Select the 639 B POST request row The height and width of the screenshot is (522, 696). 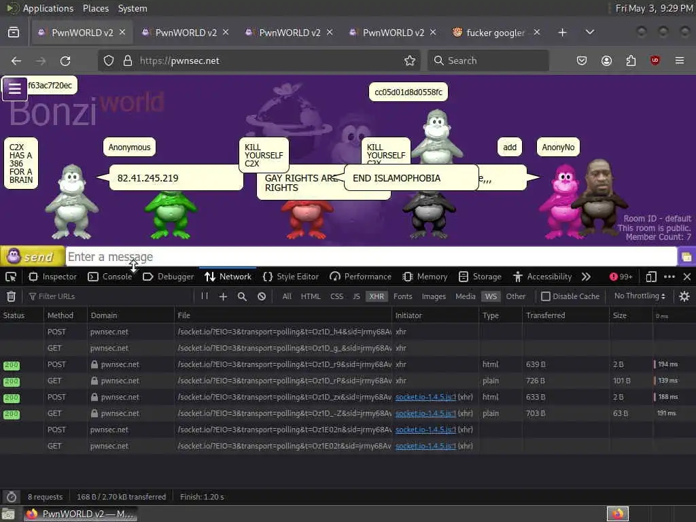pyautogui.click(x=348, y=364)
